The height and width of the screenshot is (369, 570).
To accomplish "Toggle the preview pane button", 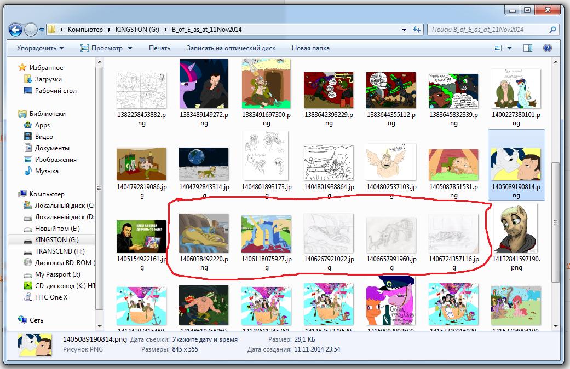I will (x=527, y=48).
